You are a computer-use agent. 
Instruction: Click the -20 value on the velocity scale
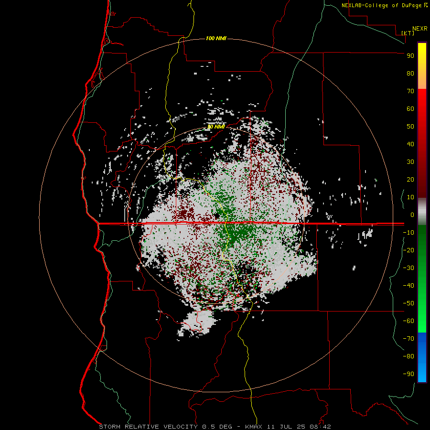408,250
